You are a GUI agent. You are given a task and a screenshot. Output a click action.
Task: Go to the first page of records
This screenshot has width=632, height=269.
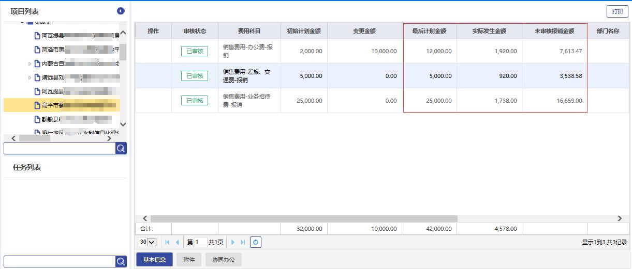click(x=167, y=242)
